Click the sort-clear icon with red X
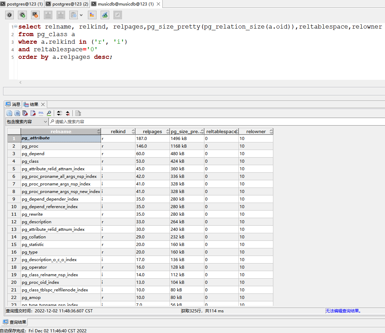 click(68, 113)
